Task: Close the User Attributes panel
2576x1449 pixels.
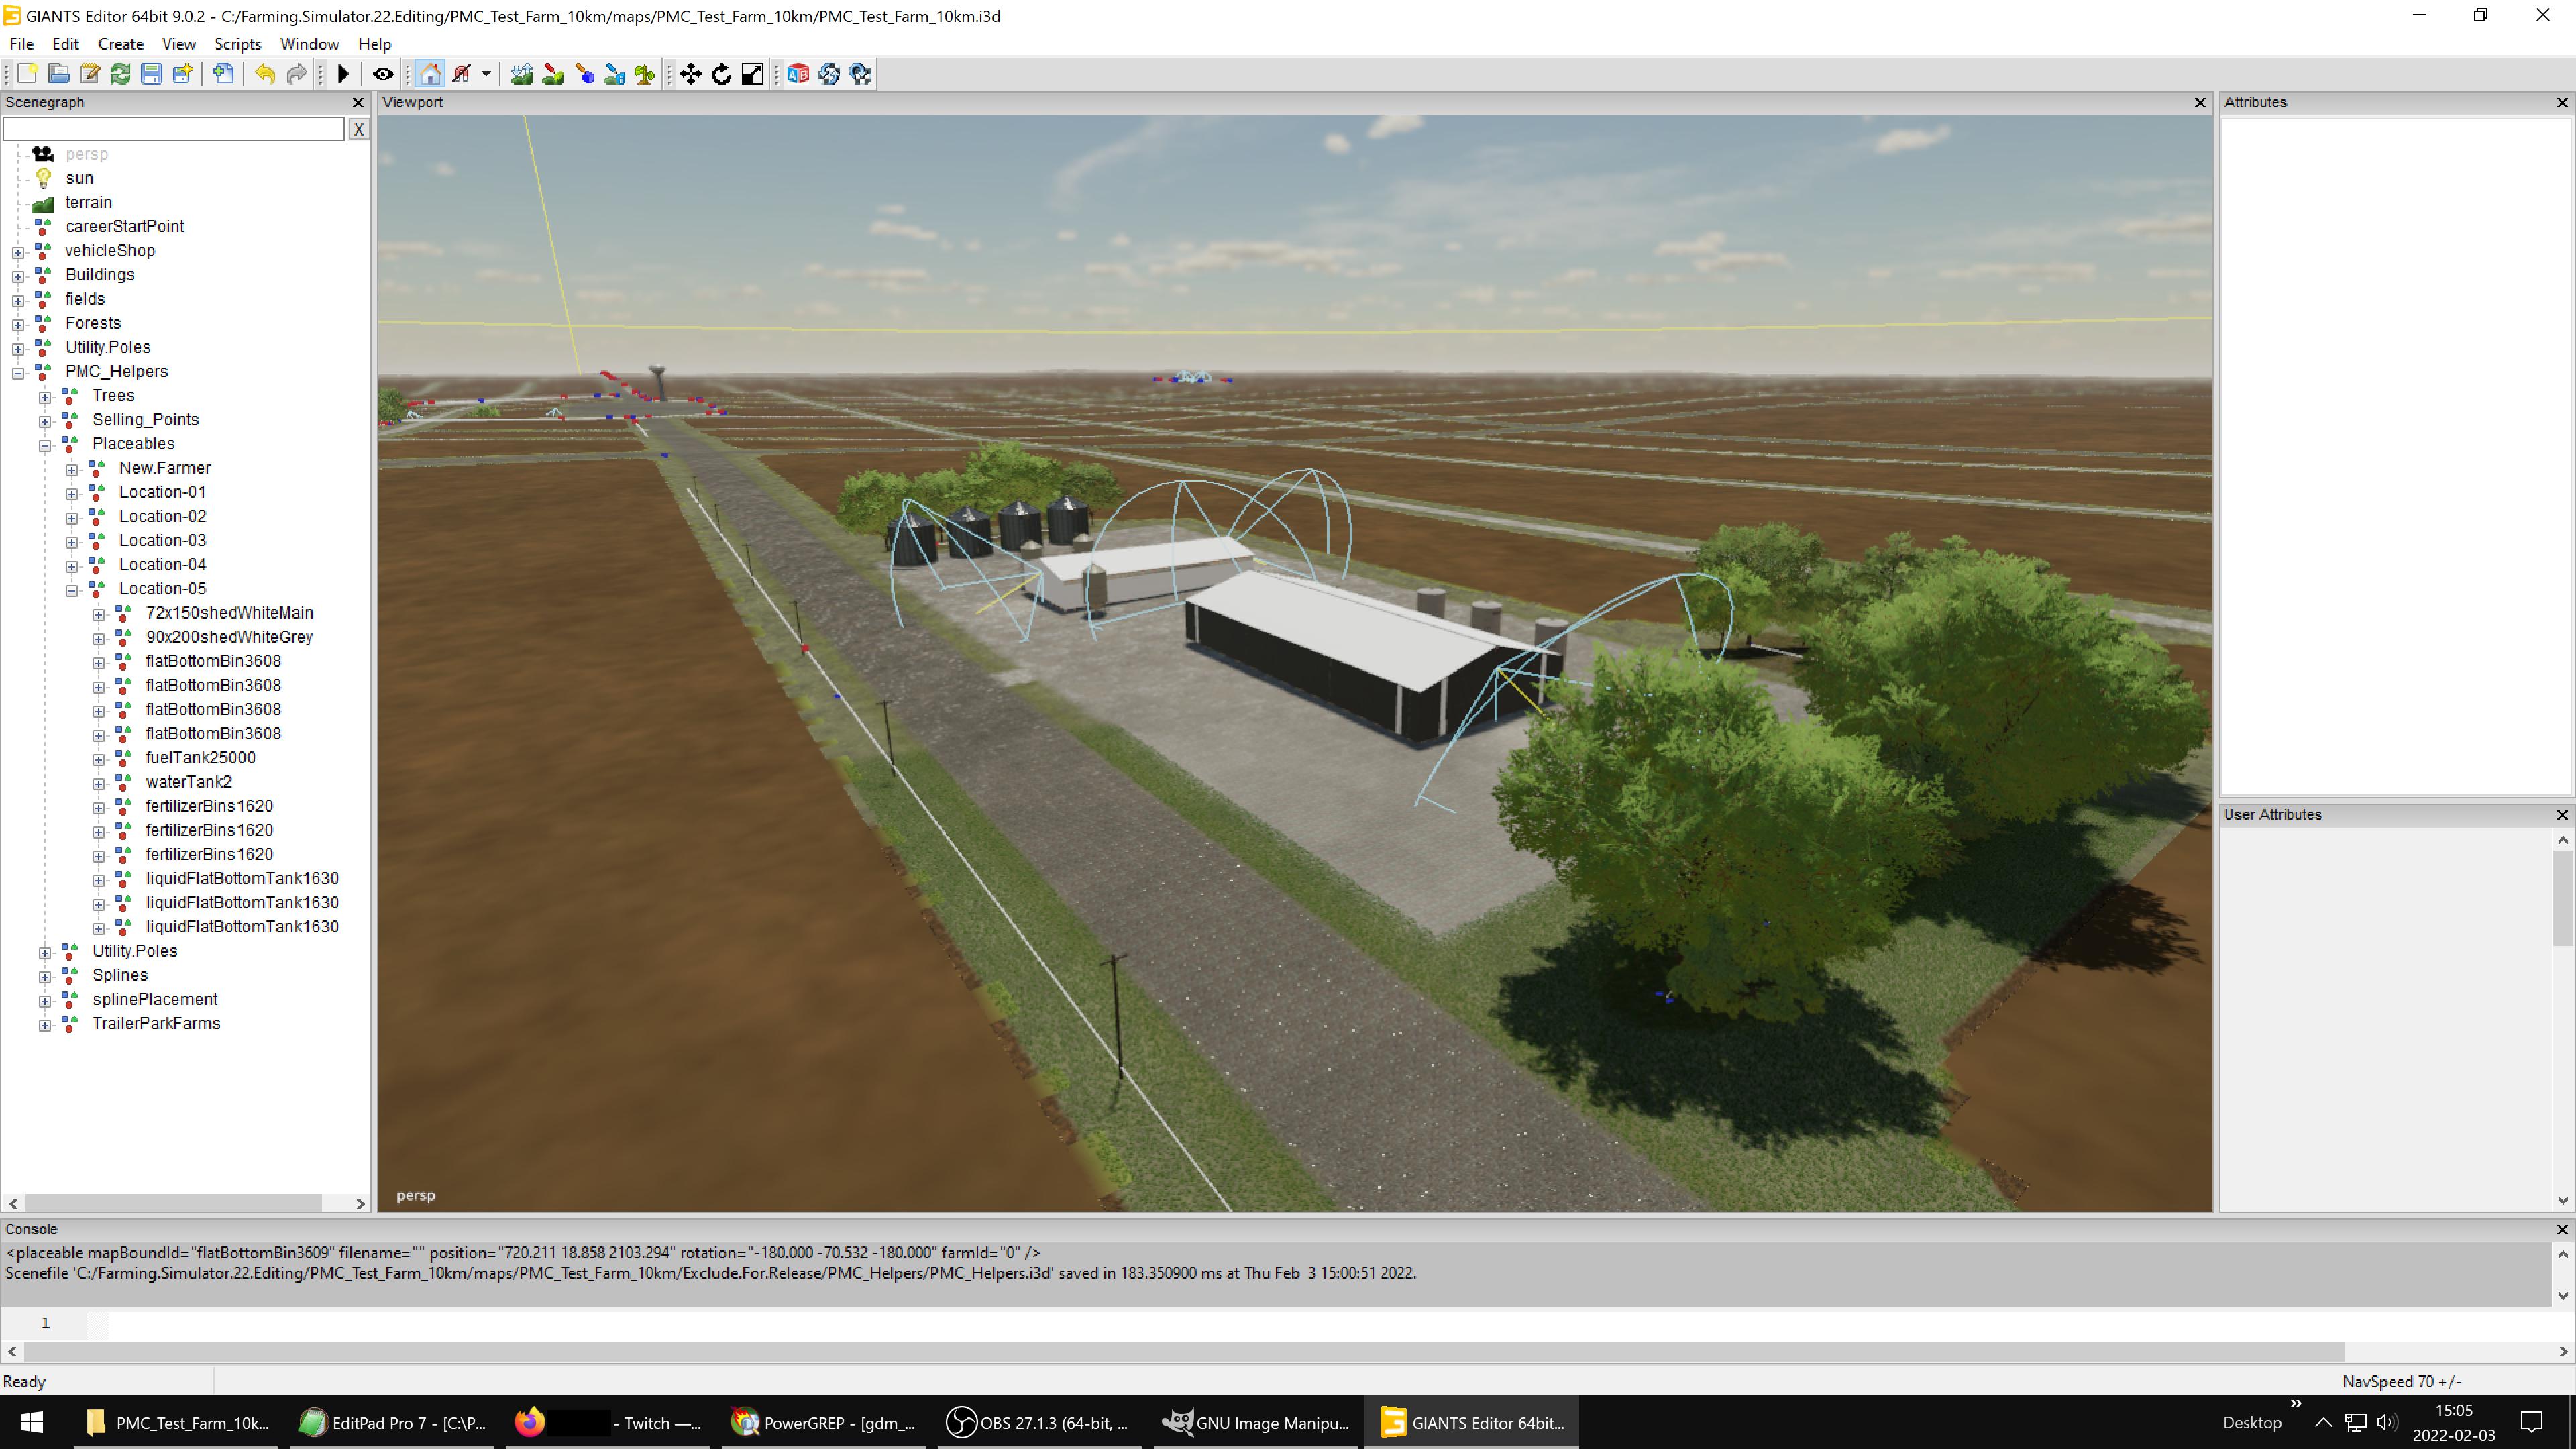Action: (2562, 815)
